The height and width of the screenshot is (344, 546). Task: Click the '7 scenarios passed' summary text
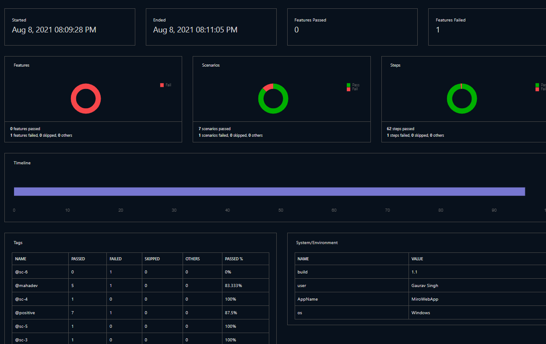(x=215, y=129)
